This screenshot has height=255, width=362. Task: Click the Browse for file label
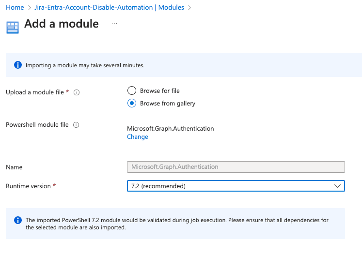tap(160, 91)
